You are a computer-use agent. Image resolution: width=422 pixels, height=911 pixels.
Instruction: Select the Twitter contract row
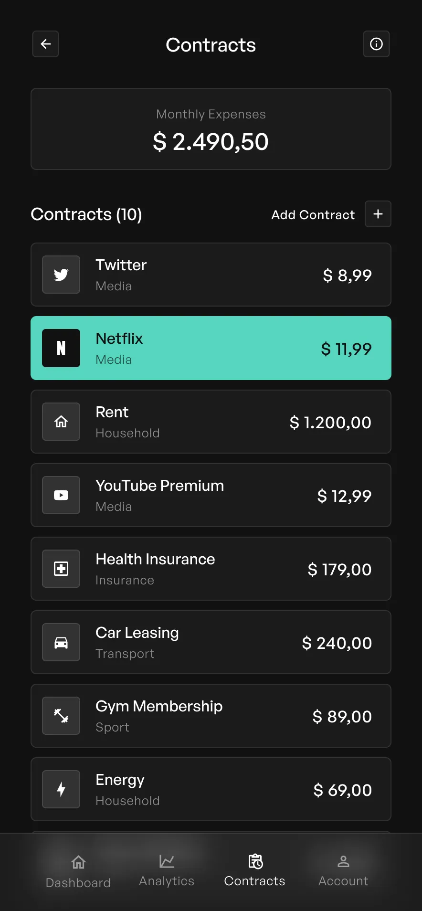(211, 275)
